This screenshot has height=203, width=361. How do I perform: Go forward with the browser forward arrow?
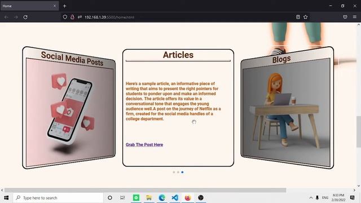pos(16,17)
